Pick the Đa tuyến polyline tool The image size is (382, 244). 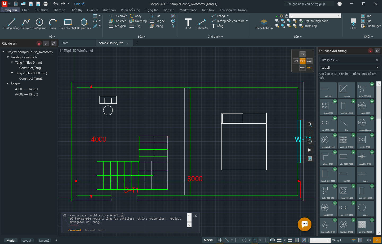pyautogui.click(x=26, y=24)
